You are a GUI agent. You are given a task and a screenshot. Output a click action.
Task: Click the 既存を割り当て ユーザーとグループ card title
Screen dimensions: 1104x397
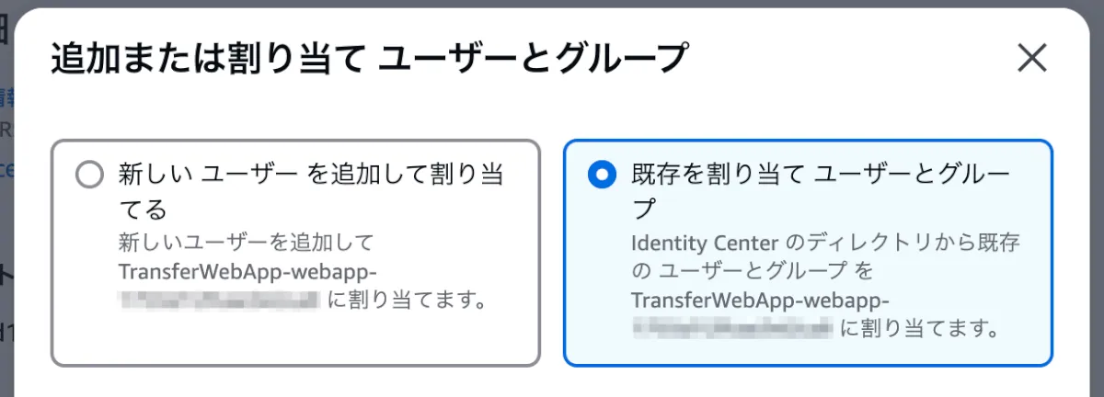pos(821,175)
